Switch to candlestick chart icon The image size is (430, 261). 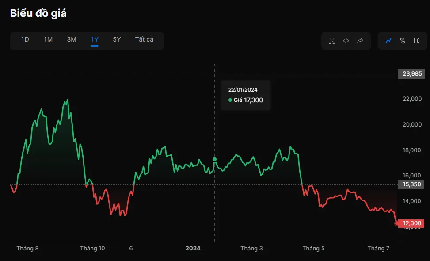point(417,41)
